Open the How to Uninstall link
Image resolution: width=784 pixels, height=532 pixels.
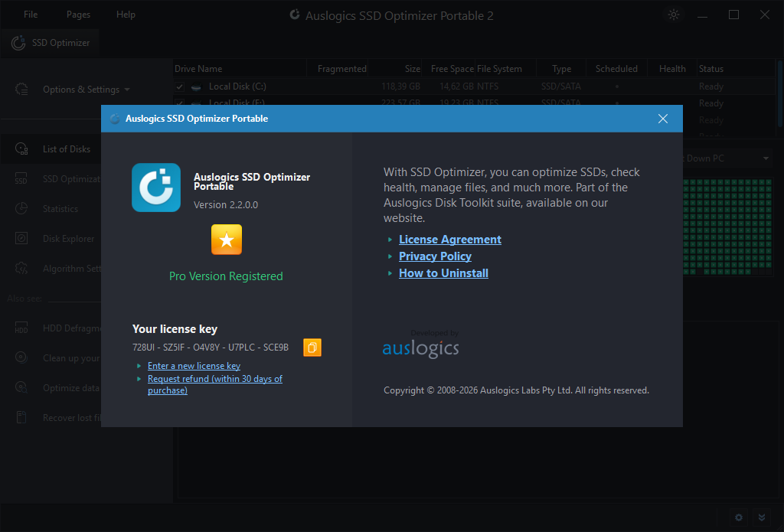(x=443, y=273)
